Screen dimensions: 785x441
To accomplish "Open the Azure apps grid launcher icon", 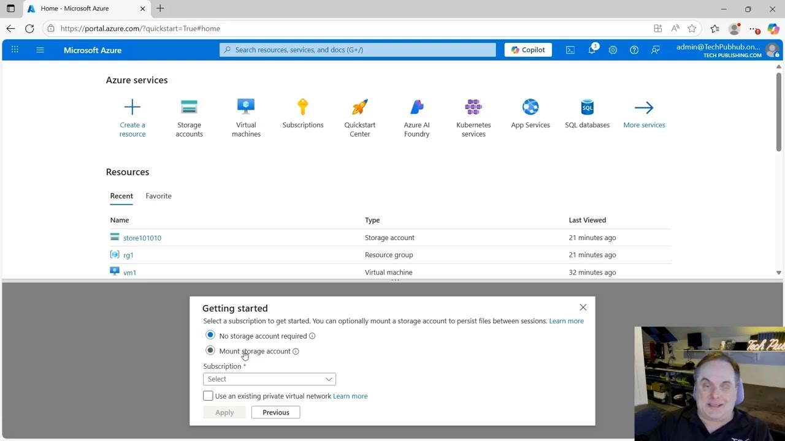I will pos(15,50).
